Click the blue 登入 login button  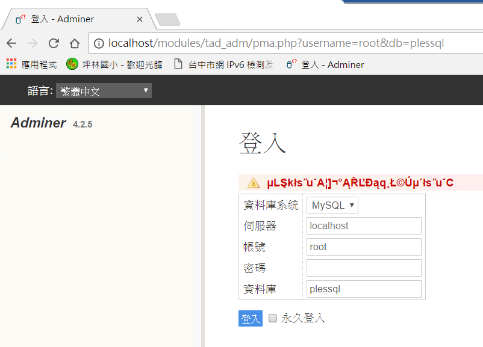click(250, 319)
